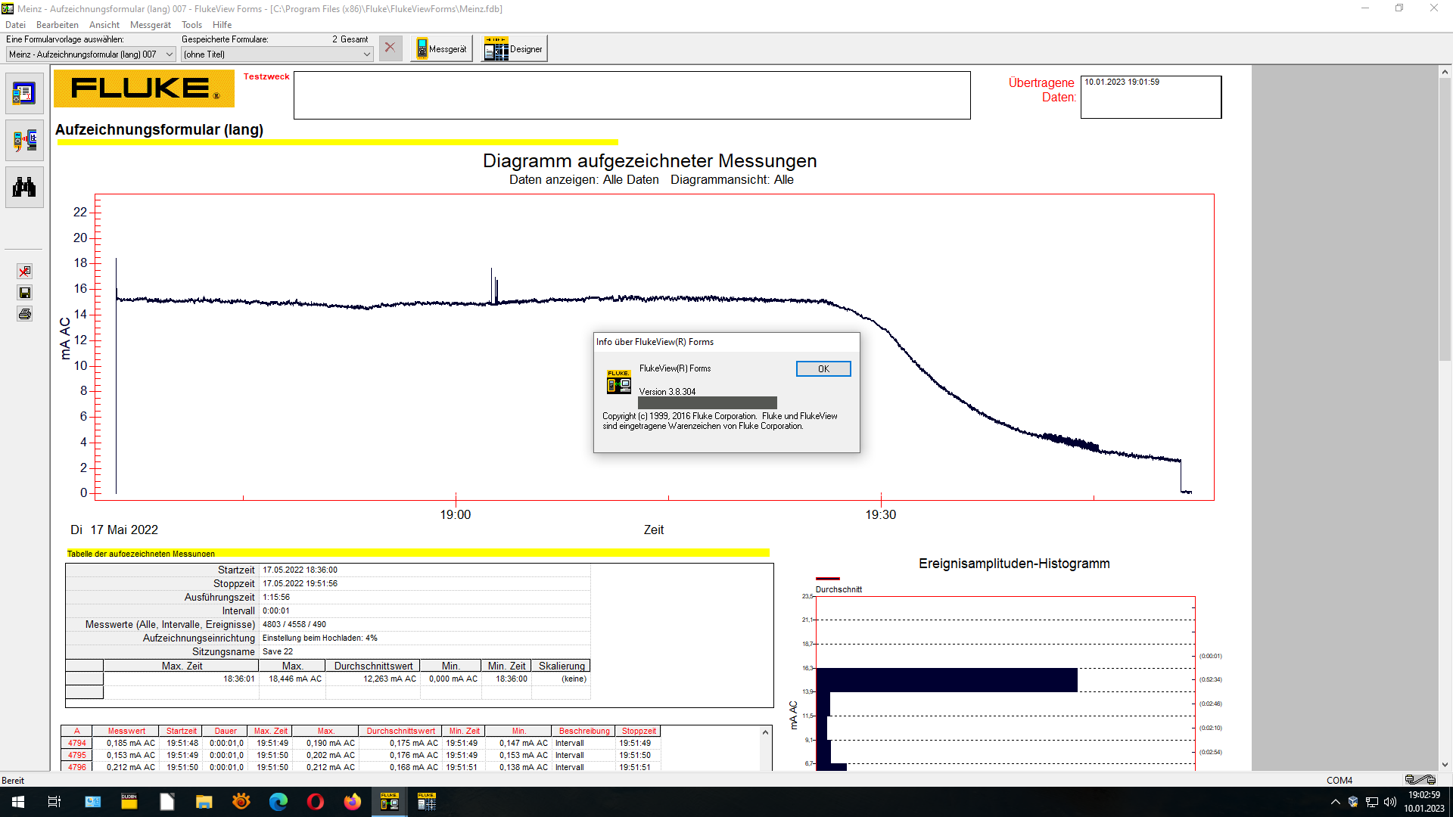This screenshot has height=817, width=1453.
Task: Open the Designer toolbar button
Action: pos(514,49)
